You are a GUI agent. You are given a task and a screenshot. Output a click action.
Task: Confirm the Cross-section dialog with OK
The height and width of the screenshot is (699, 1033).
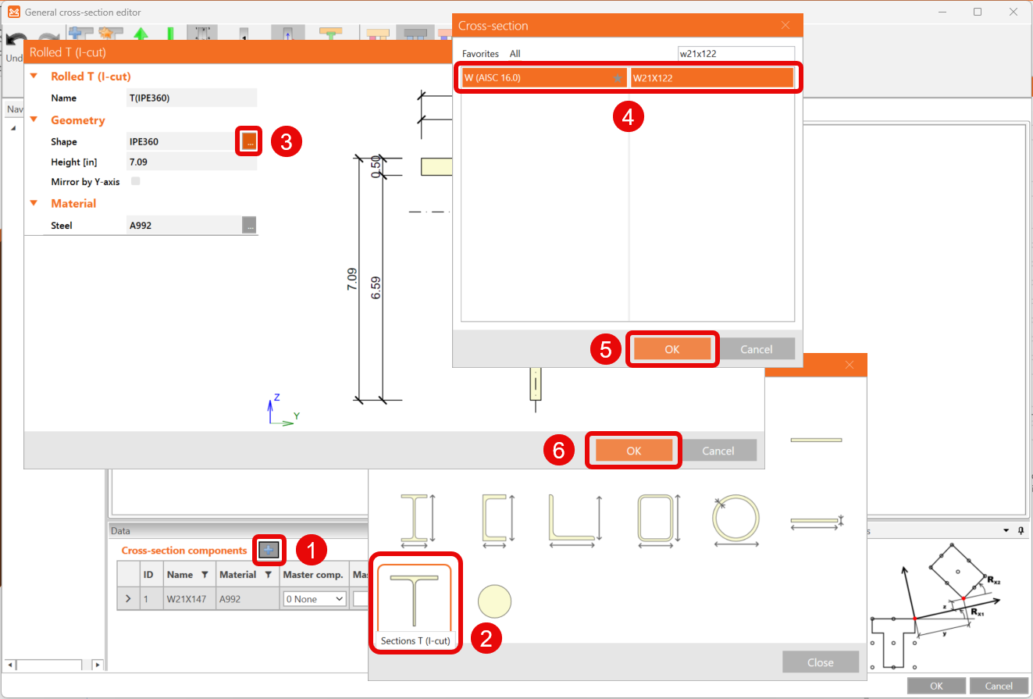pyautogui.click(x=672, y=349)
